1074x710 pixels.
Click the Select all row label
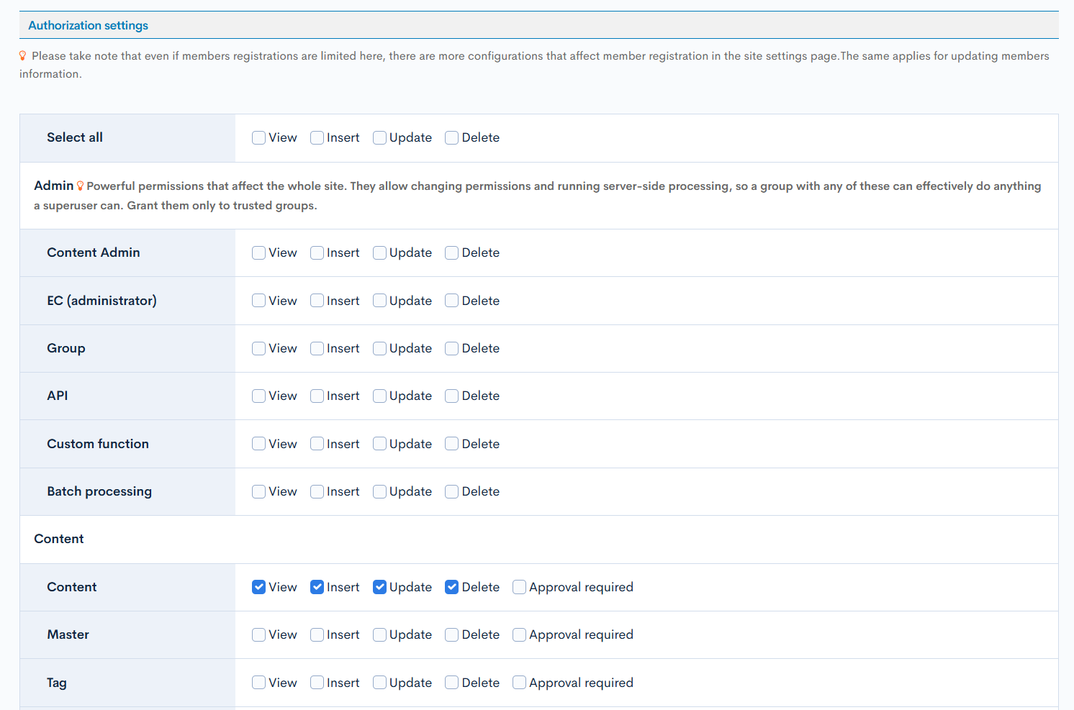(x=75, y=137)
